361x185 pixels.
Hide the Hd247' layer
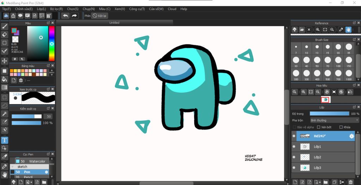(x=294, y=136)
